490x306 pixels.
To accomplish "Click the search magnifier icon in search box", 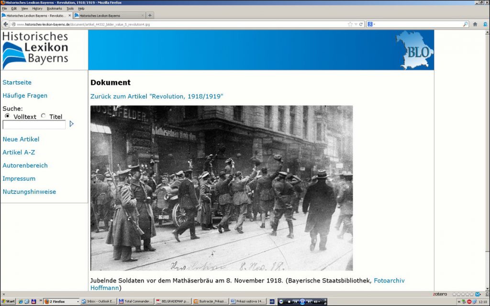I will pos(465,24).
